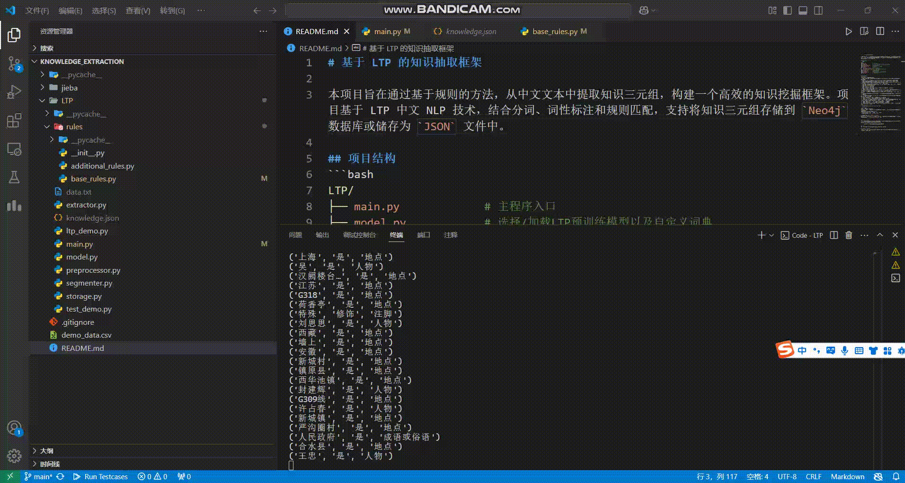905x483 pixels.
Task: Click the trash icon to kill terminal
Action: [849, 235]
